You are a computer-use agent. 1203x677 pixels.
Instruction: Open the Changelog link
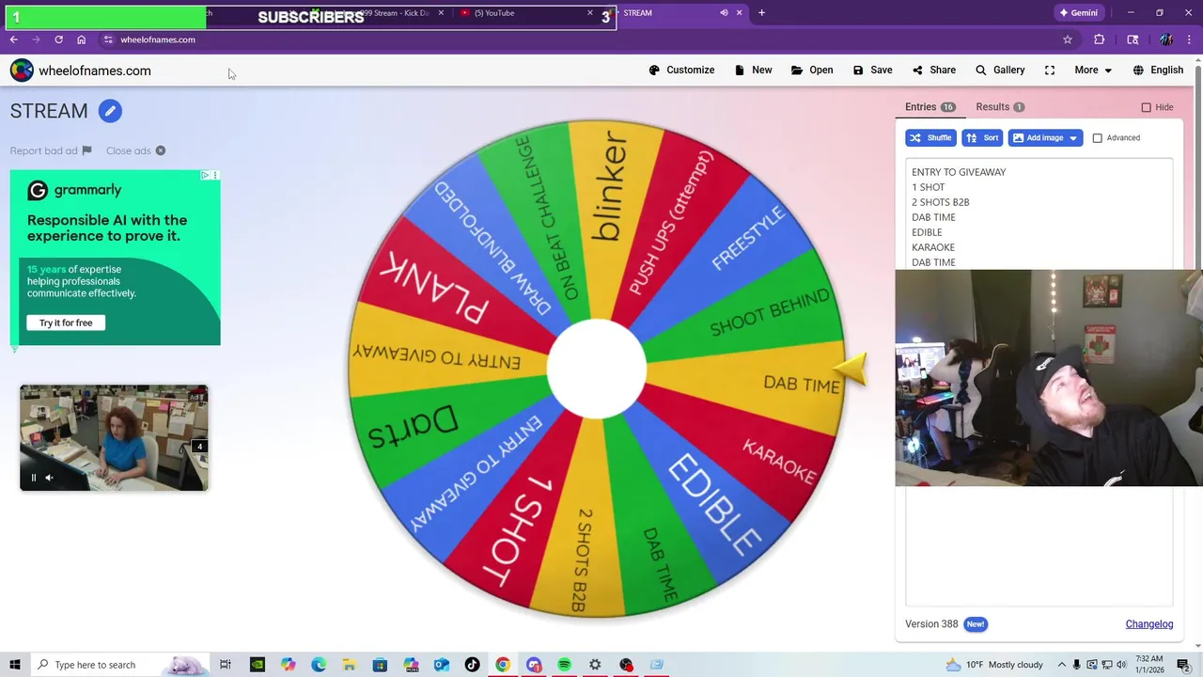coord(1149,624)
